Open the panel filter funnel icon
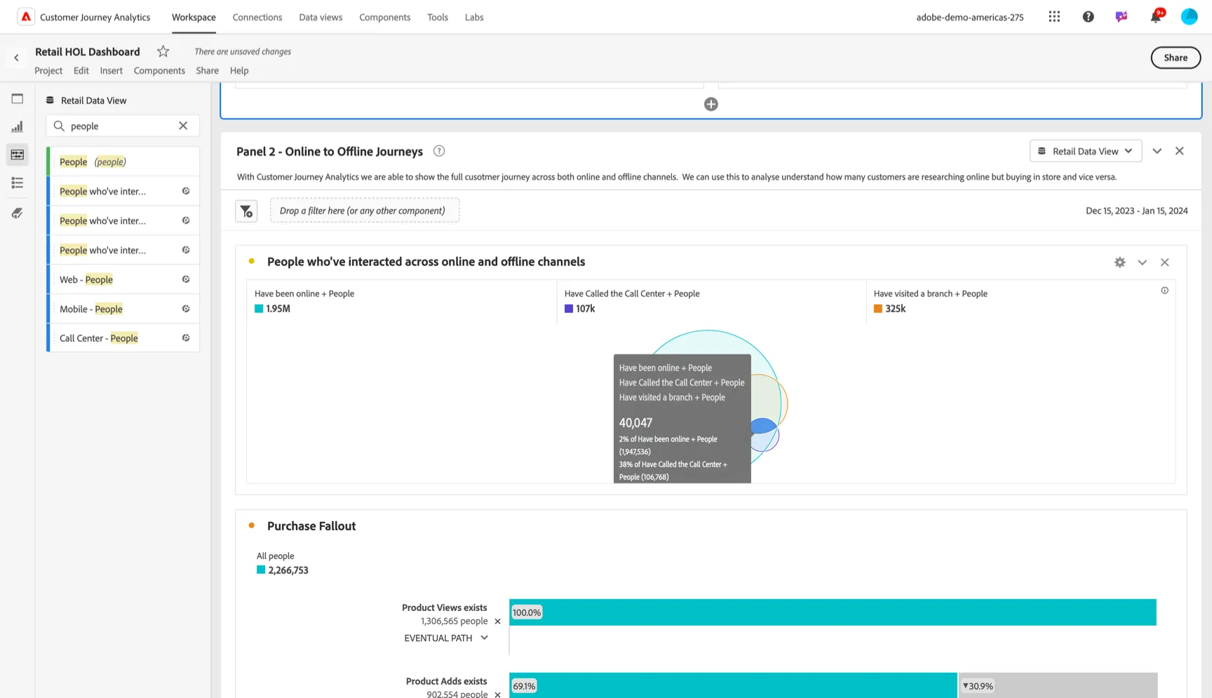The height and width of the screenshot is (698, 1212). [246, 211]
